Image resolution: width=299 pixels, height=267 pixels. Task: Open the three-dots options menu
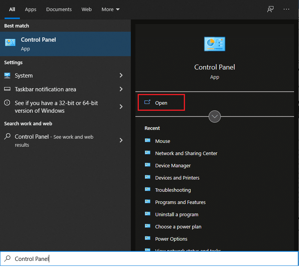286,10
